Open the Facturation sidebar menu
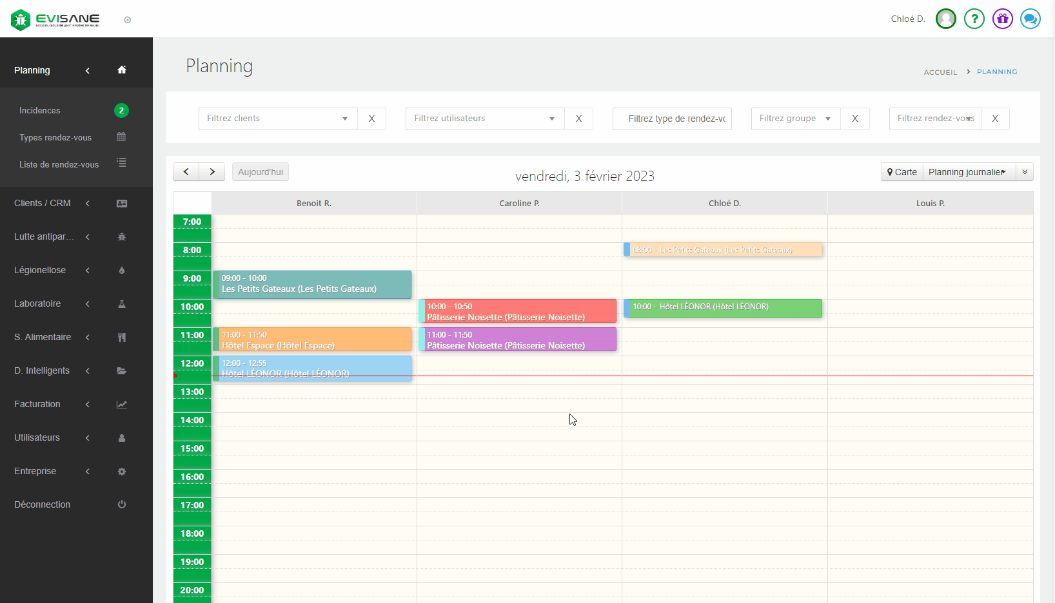This screenshot has width=1055, height=603. click(x=37, y=404)
